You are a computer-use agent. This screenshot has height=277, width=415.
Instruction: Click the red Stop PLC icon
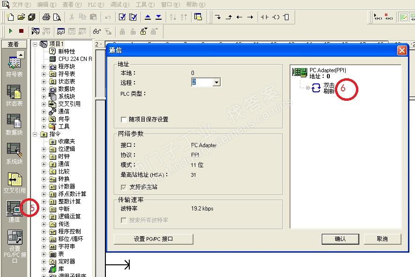(21, 31)
